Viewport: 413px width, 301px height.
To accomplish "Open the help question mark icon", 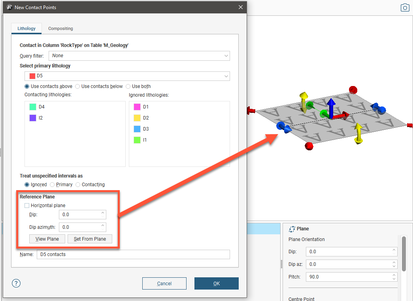I will coord(16,283).
